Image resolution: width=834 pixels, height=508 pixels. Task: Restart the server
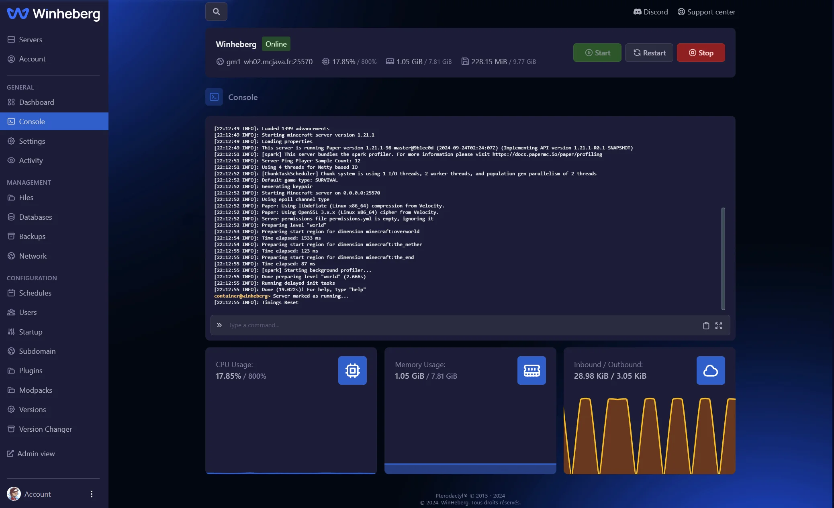(649, 53)
